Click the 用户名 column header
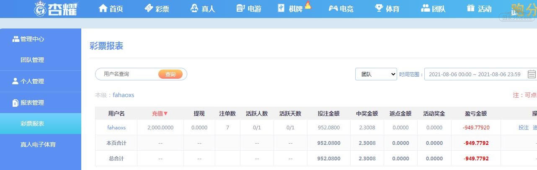The image size is (537, 170). (x=116, y=113)
